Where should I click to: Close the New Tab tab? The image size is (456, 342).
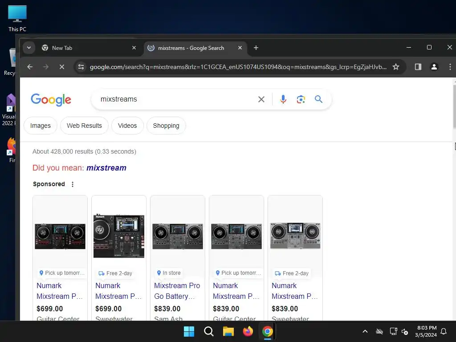[134, 48]
